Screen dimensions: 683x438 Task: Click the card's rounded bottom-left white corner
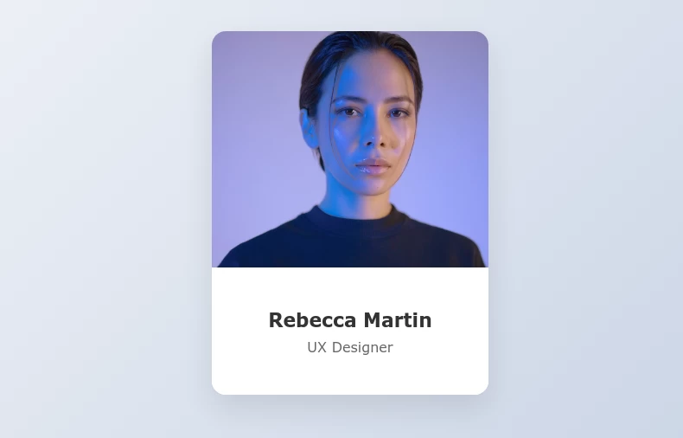(219, 388)
